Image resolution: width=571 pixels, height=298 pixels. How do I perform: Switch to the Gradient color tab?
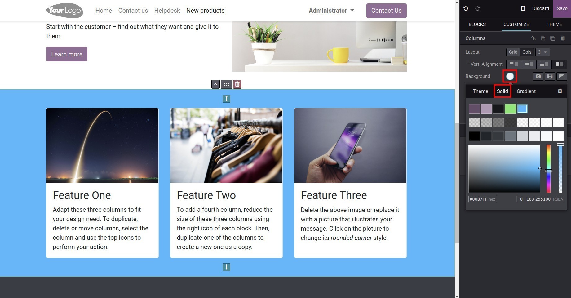(x=526, y=91)
